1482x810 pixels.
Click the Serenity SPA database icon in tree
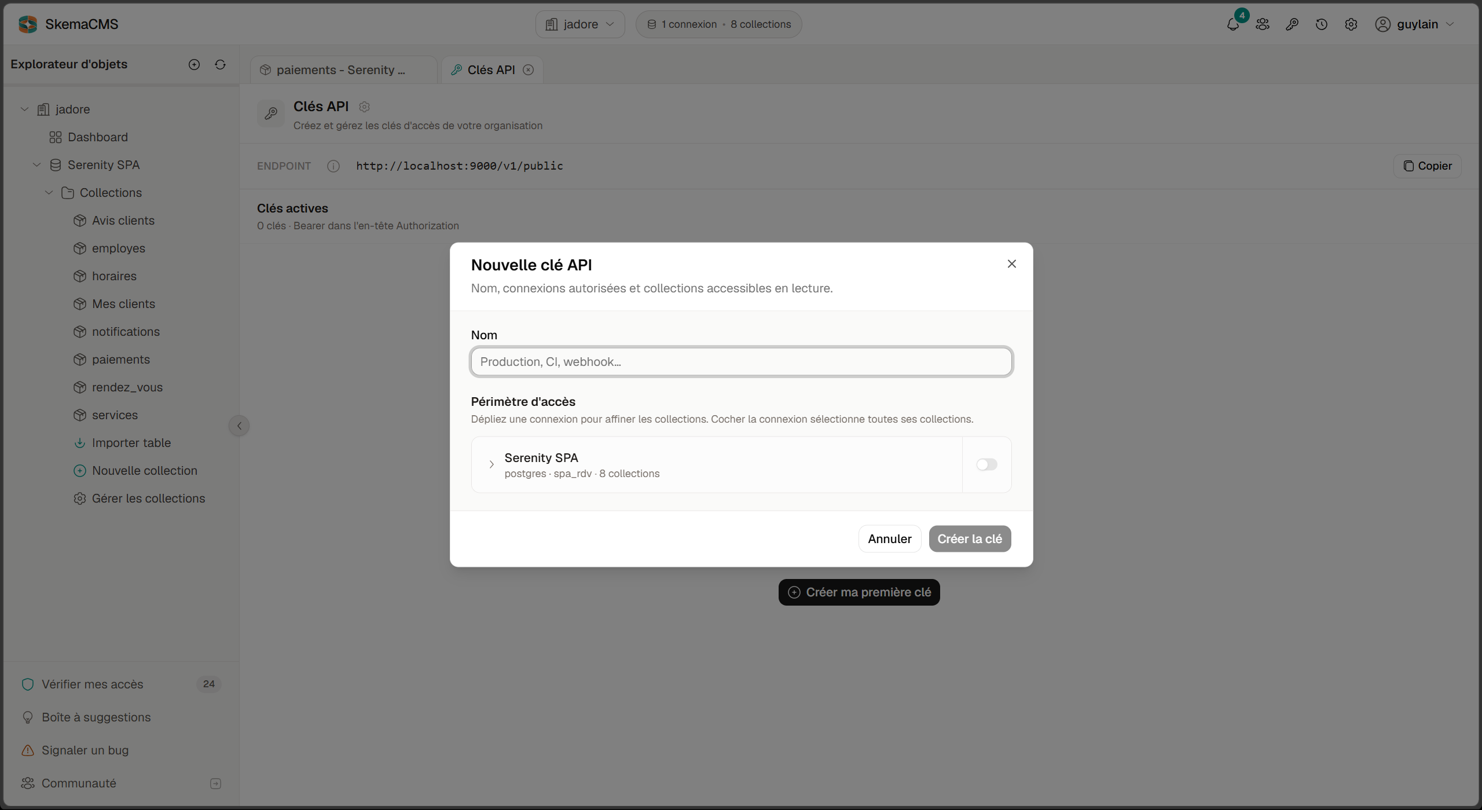56,165
